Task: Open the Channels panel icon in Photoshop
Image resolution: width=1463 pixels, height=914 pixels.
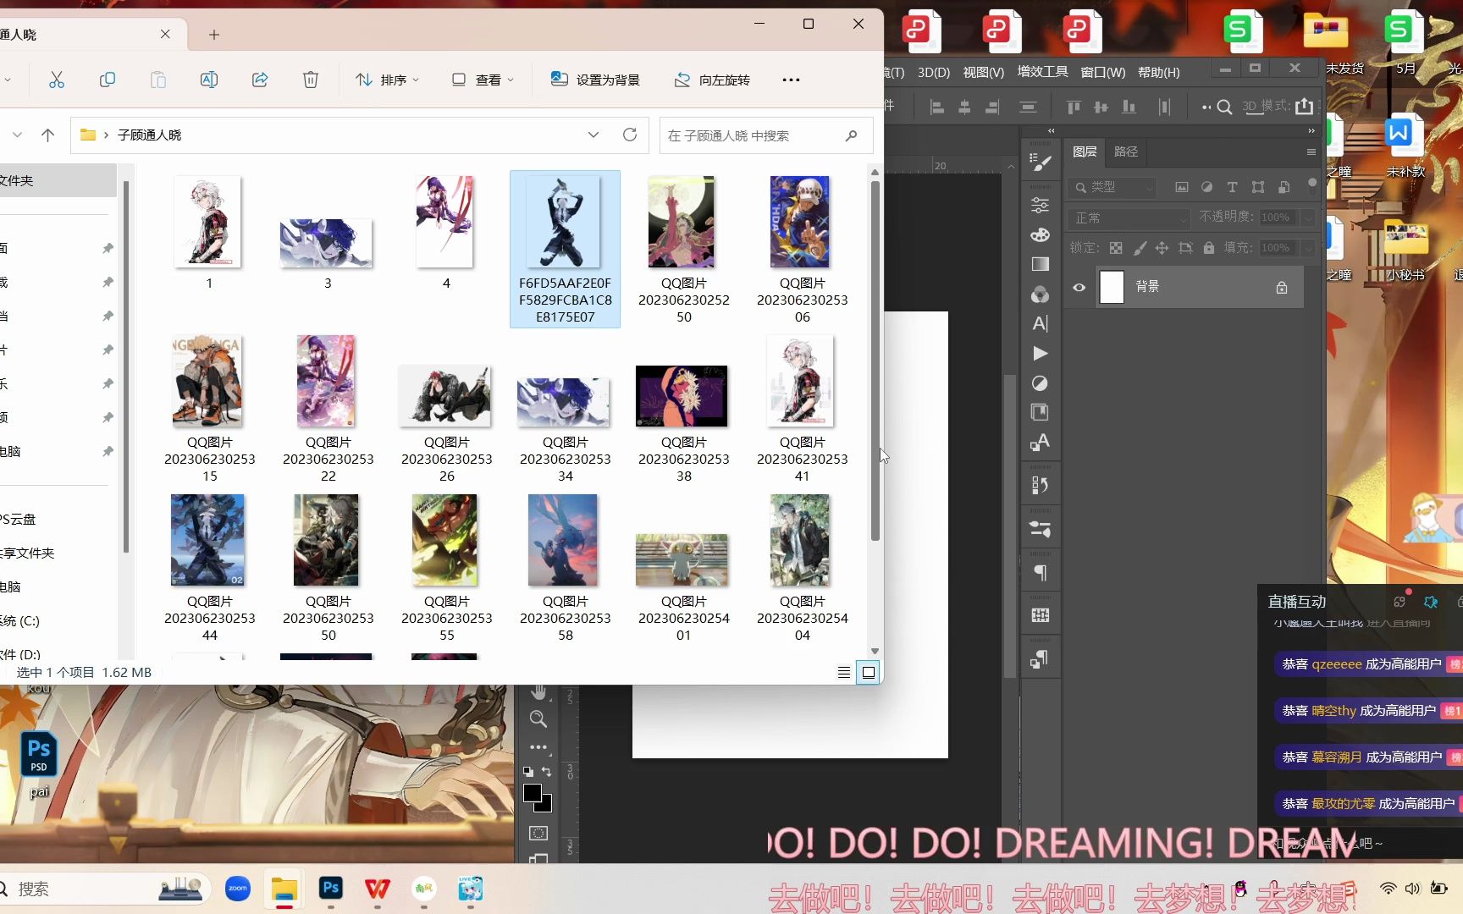Action: (1041, 295)
